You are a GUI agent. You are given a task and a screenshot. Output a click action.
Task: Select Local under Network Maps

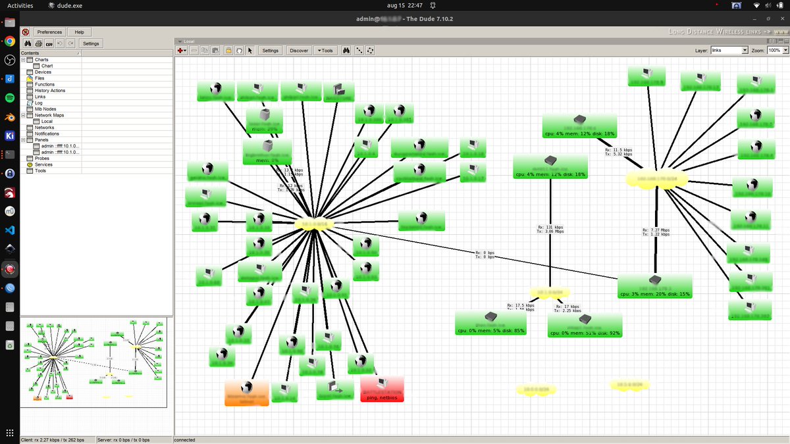pyautogui.click(x=47, y=121)
